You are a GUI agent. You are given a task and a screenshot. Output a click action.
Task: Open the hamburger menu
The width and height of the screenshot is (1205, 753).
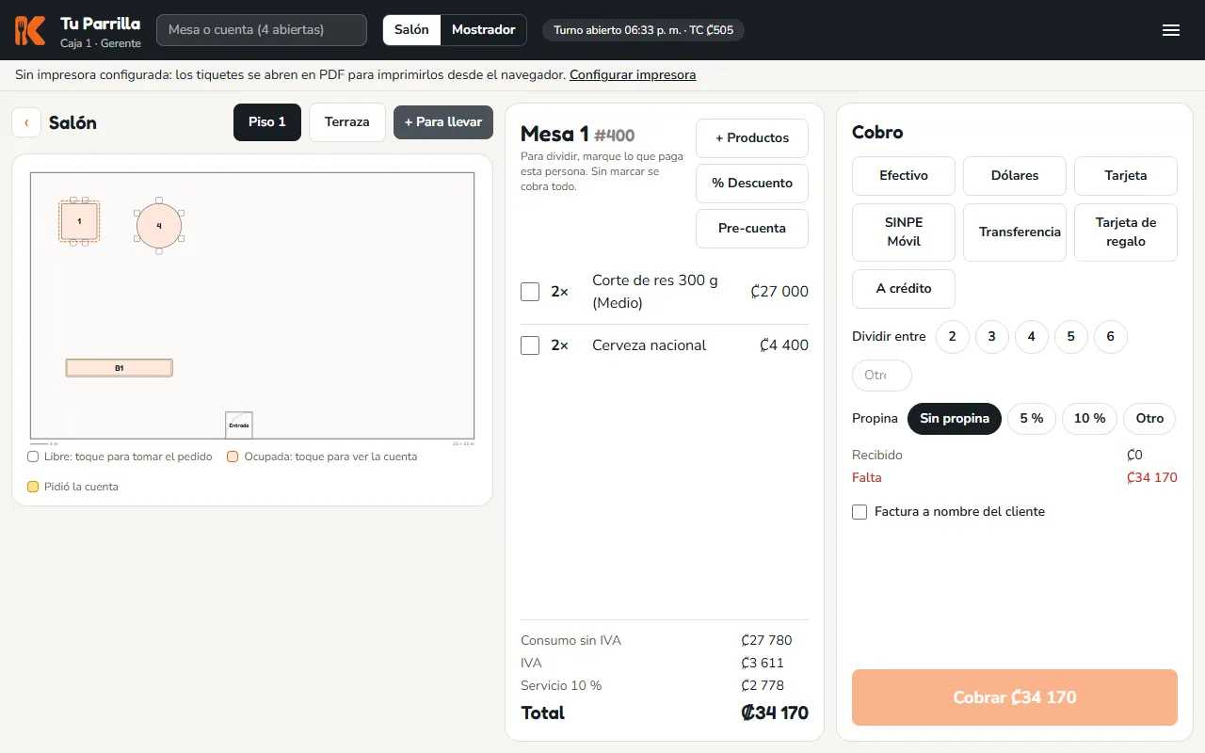[1171, 30]
